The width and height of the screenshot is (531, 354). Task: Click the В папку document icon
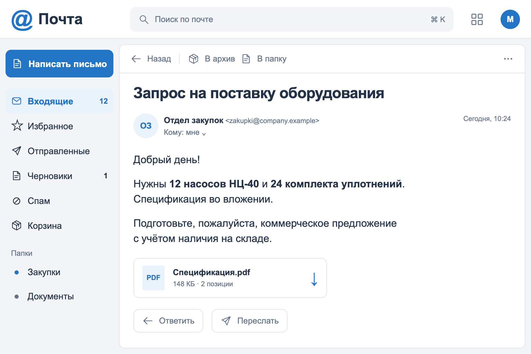click(246, 59)
